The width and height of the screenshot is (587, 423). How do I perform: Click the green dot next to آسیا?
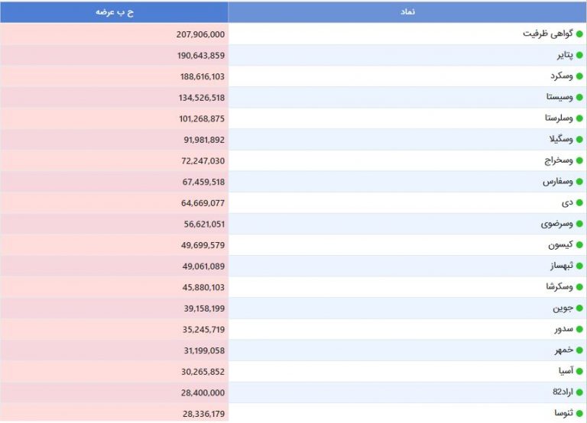pyautogui.click(x=579, y=371)
